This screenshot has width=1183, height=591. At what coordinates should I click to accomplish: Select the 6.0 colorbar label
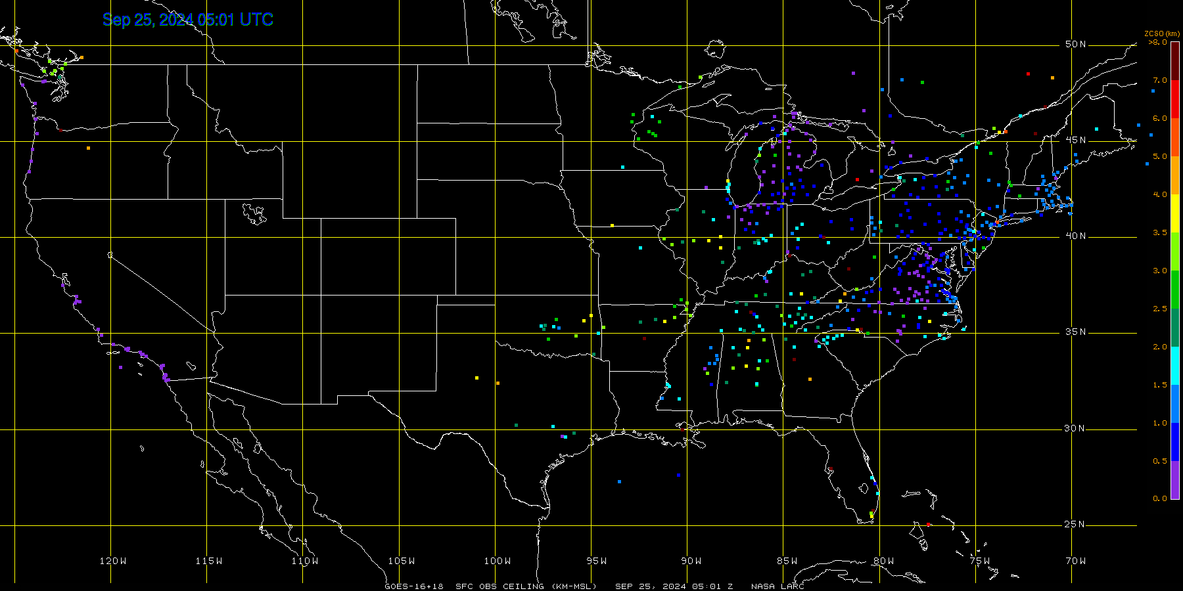[x=1160, y=118]
